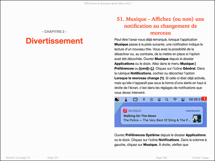215x161 pixels.
Task: Click the album artwork thumbnail in notification
Action: [x=197, y=118]
